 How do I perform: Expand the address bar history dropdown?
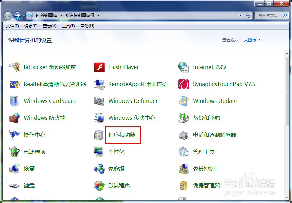tap(240, 16)
